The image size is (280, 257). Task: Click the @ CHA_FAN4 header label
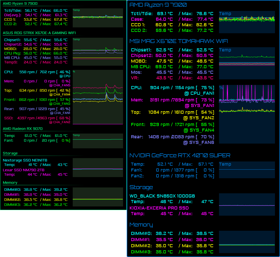tap(60, 94)
